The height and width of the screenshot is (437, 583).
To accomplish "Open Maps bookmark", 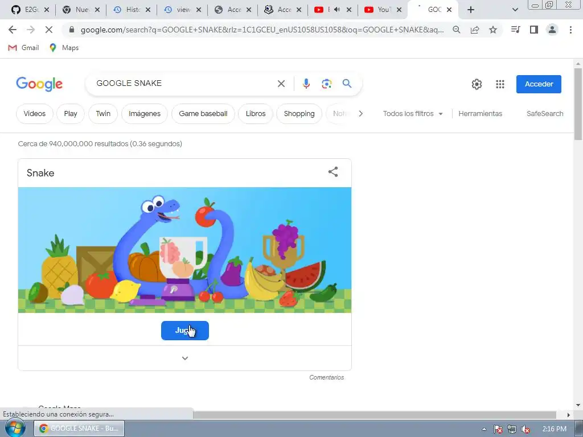I will (64, 48).
